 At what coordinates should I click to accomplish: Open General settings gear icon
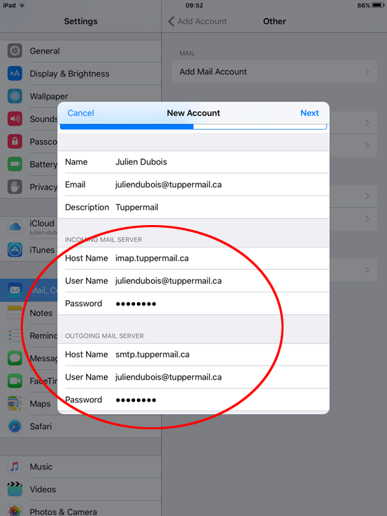pos(15,50)
